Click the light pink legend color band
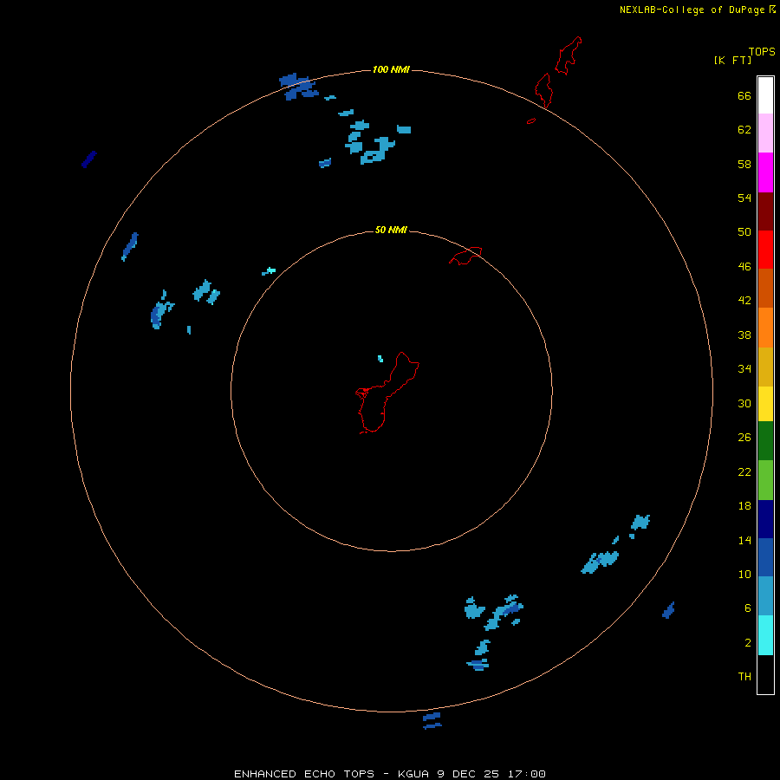The height and width of the screenshot is (780, 780). coord(765,133)
